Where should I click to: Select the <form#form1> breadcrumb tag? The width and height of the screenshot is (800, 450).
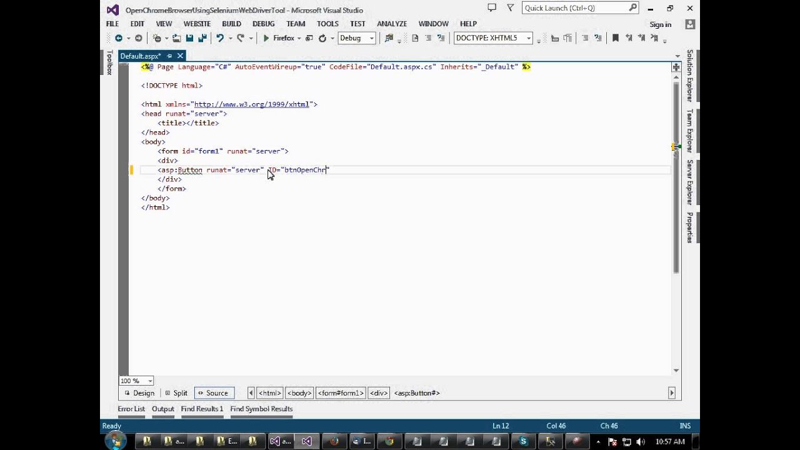(341, 393)
